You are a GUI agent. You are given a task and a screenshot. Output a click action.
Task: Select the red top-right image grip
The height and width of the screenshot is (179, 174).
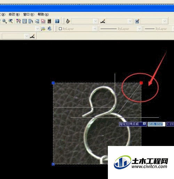click(141, 83)
